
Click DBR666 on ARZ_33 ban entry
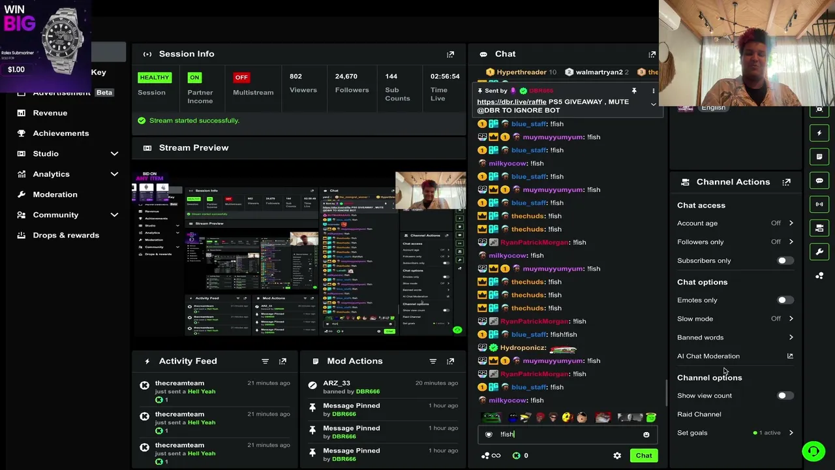pyautogui.click(x=367, y=392)
